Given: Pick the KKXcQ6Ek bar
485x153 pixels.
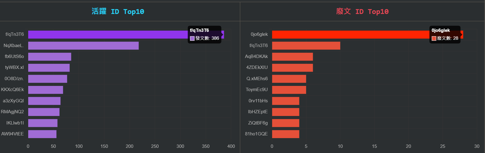Looking at the screenshot, I should click(45, 90).
